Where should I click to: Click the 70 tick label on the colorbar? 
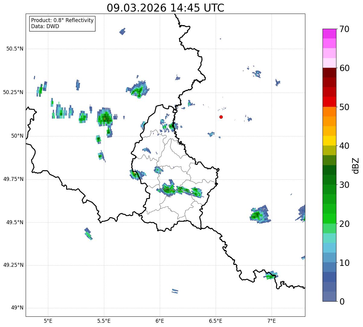click(x=344, y=29)
